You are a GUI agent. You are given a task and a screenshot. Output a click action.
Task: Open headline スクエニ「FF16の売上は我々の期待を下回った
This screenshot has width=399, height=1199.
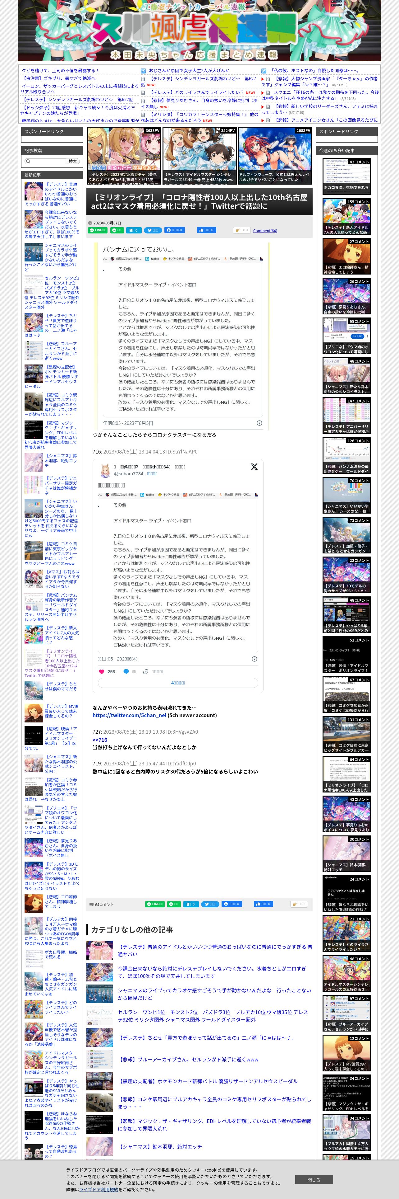coord(320,95)
